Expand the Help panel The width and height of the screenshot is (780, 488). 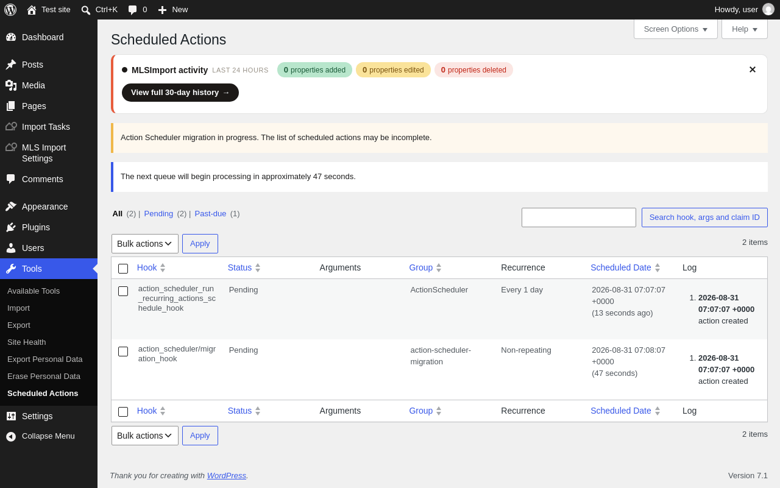coord(745,29)
